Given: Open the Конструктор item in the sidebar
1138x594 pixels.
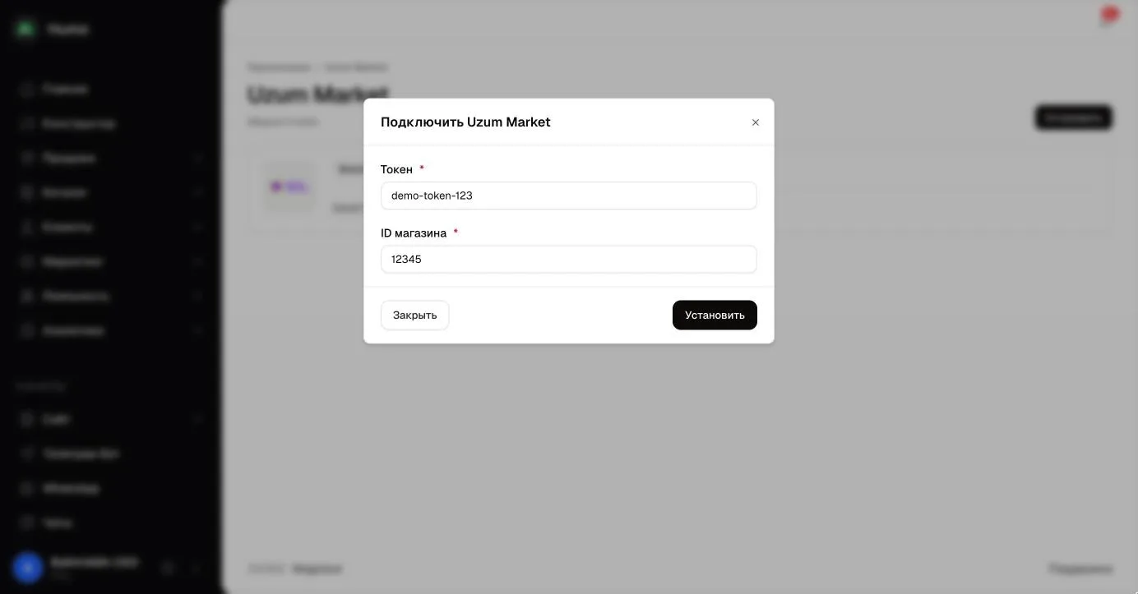Looking at the screenshot, I should pos(79,123).
